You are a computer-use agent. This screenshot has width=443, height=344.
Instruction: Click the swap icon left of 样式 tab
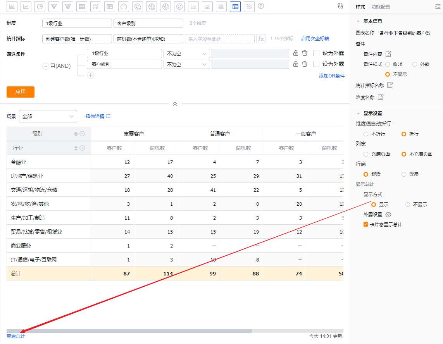340,6
